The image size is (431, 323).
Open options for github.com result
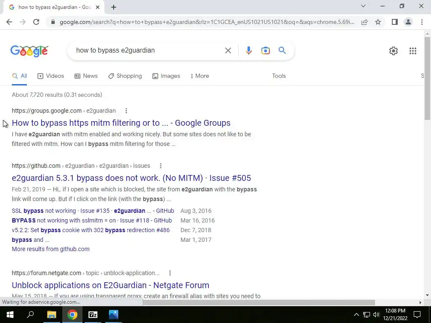coord(161,166)
